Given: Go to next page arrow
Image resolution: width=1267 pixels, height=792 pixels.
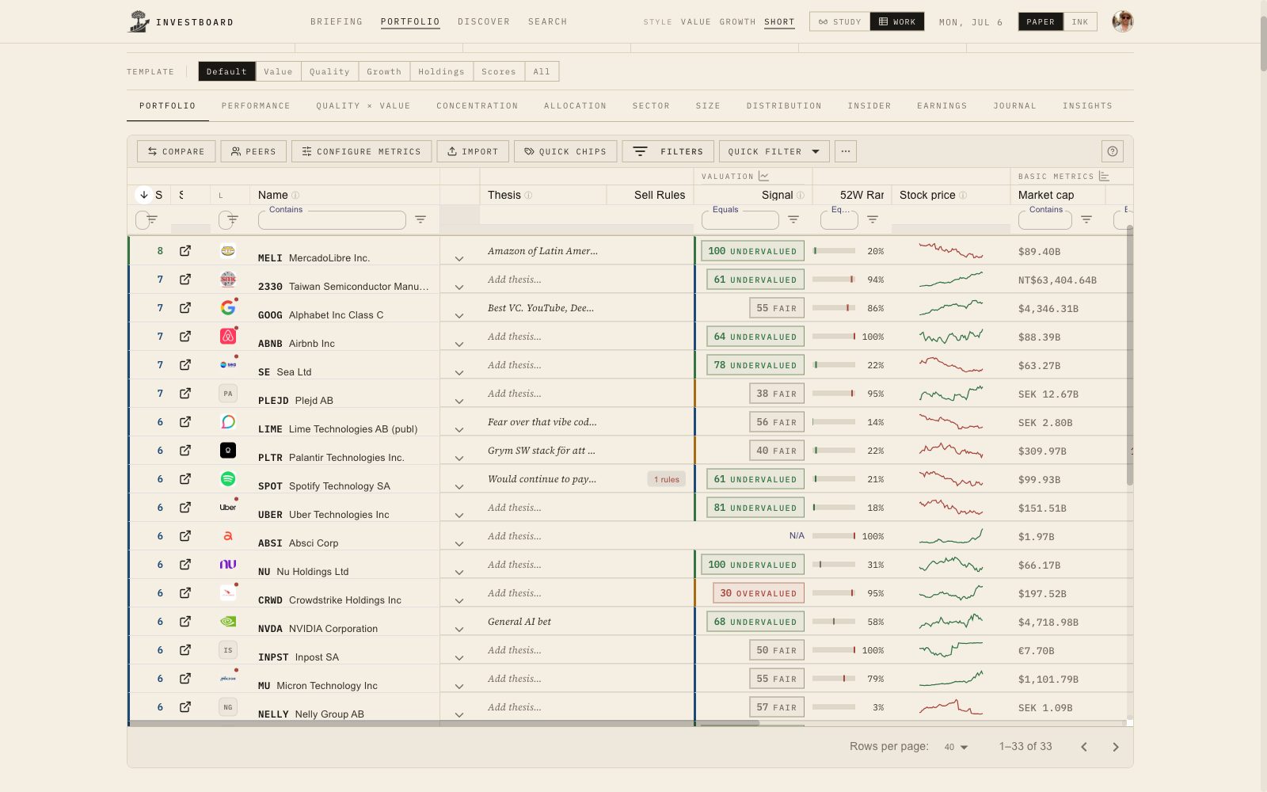Looking at the screenshot, I should (x=1116, y=747).
